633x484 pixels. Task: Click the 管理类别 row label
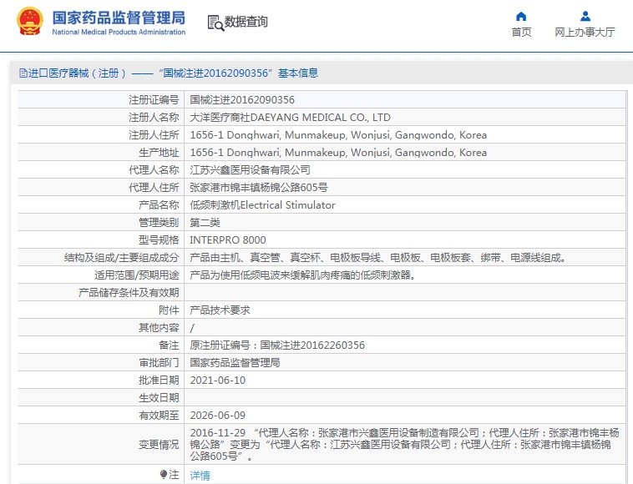click(159, 222)
